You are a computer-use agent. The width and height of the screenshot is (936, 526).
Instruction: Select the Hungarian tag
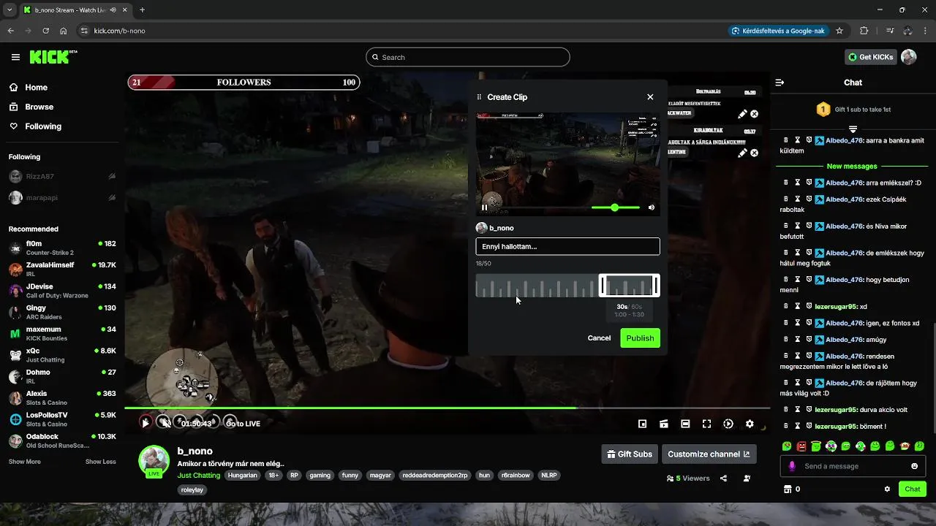coord(242,475)
